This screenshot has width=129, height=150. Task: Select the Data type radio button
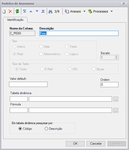click(41, 47)
